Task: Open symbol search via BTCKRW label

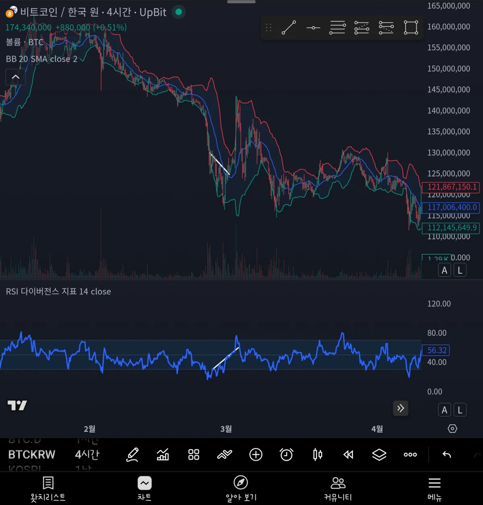Action: pos(31,454)
